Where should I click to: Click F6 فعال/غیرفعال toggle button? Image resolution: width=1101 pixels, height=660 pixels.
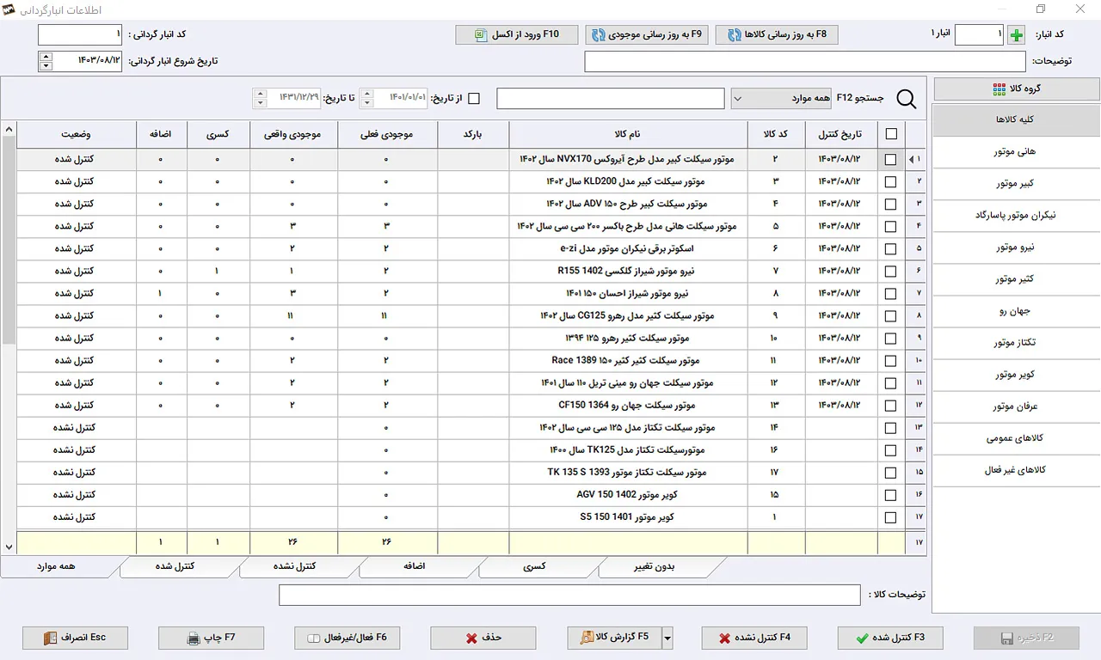[x=348, y=638]
